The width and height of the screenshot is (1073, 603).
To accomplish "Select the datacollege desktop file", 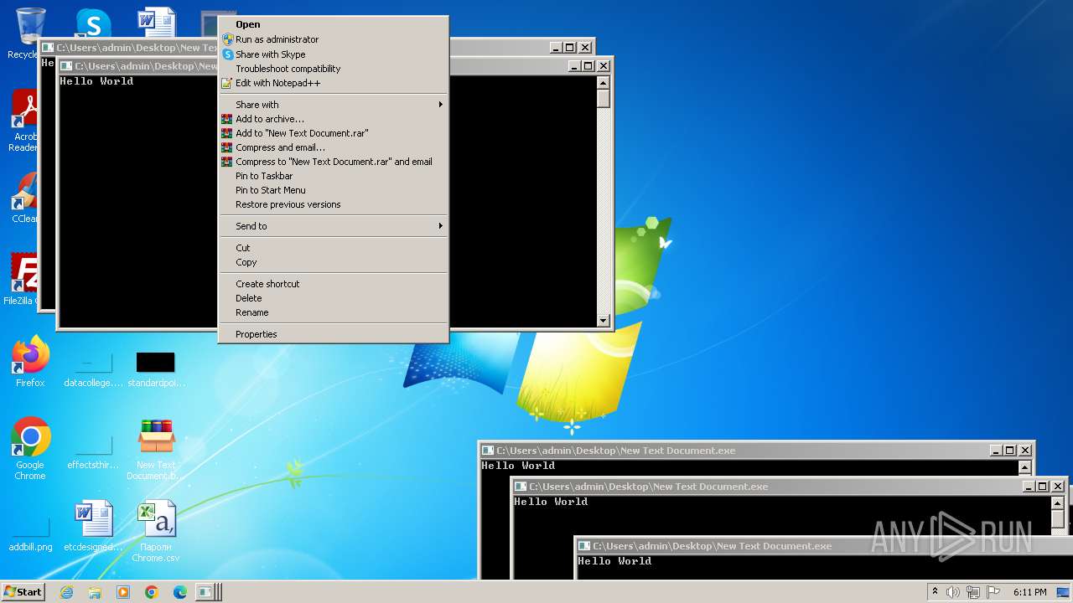I will click(93, 369).
